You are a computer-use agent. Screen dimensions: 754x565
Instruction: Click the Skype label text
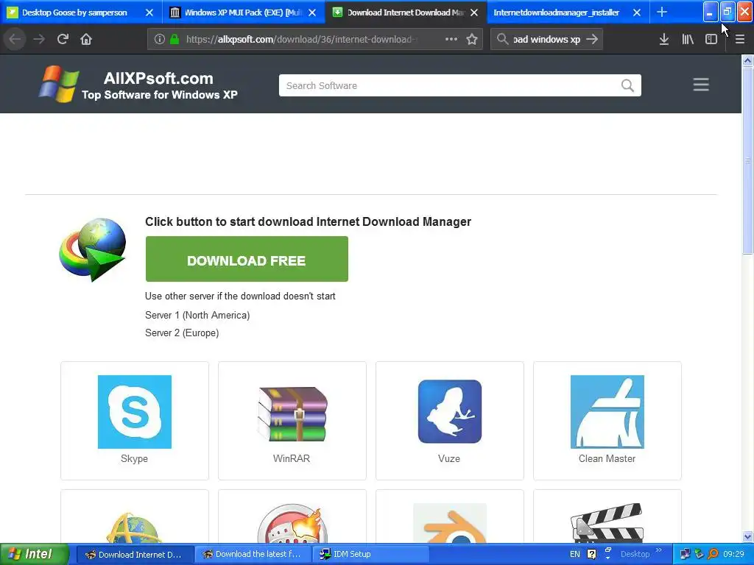coord(134,458)
